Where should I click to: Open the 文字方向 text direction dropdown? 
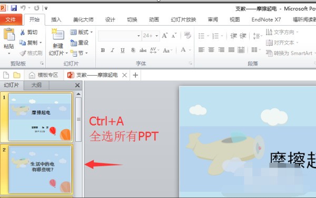[x=282, y=32]
